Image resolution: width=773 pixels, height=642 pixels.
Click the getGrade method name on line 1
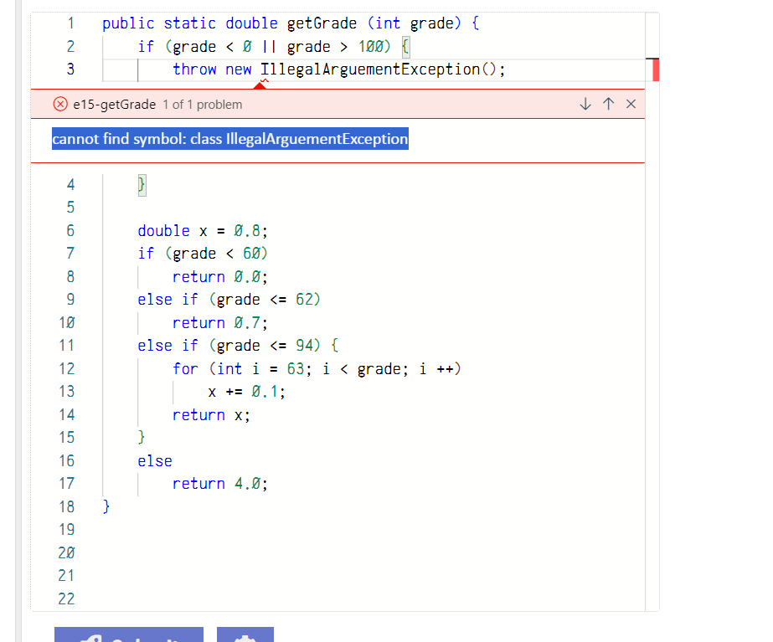click(322, 23)
